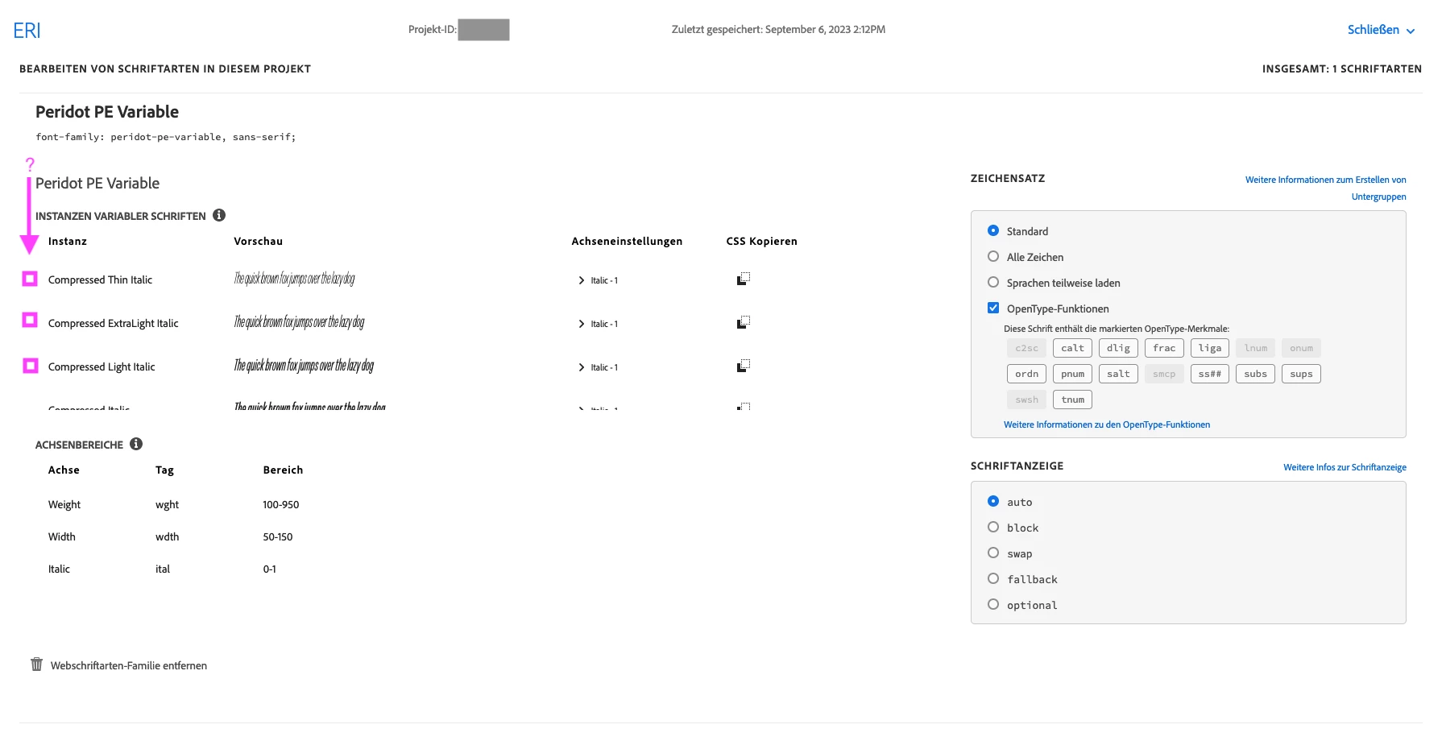Open the Schließen dropdown
The height and width of the screenshot is (737, 1442).
tap(1381, 30)
